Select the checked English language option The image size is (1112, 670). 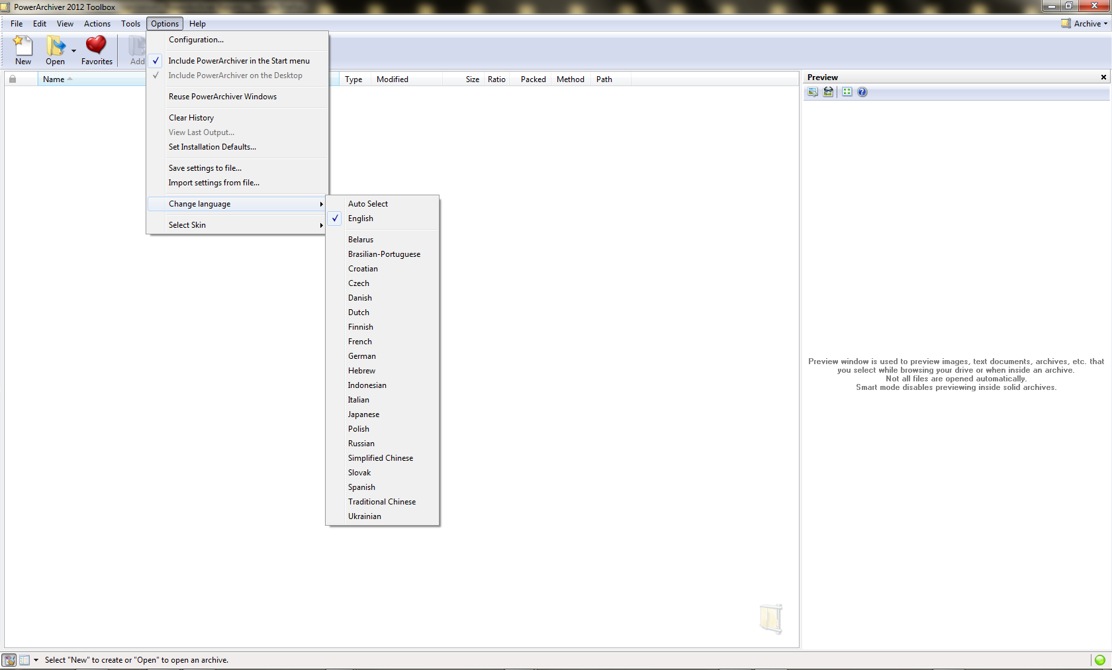383,218
